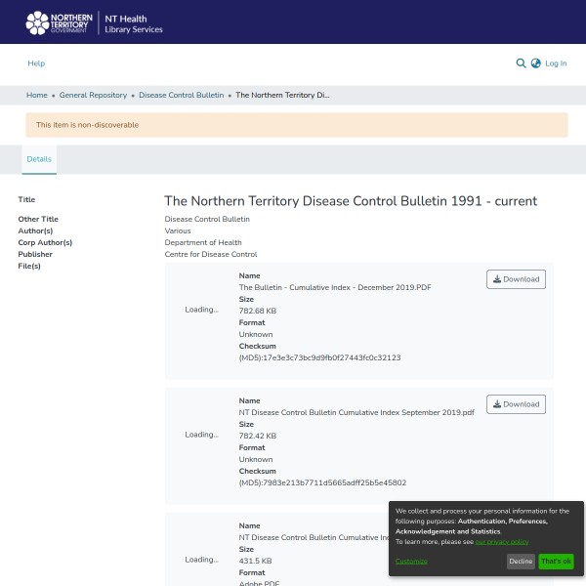Click the Loading thumbnail of the second file
Screen dimensions: 586x586
201,435
